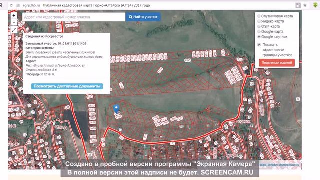Select the Яндекс-карта radio option

pos(259,21)
